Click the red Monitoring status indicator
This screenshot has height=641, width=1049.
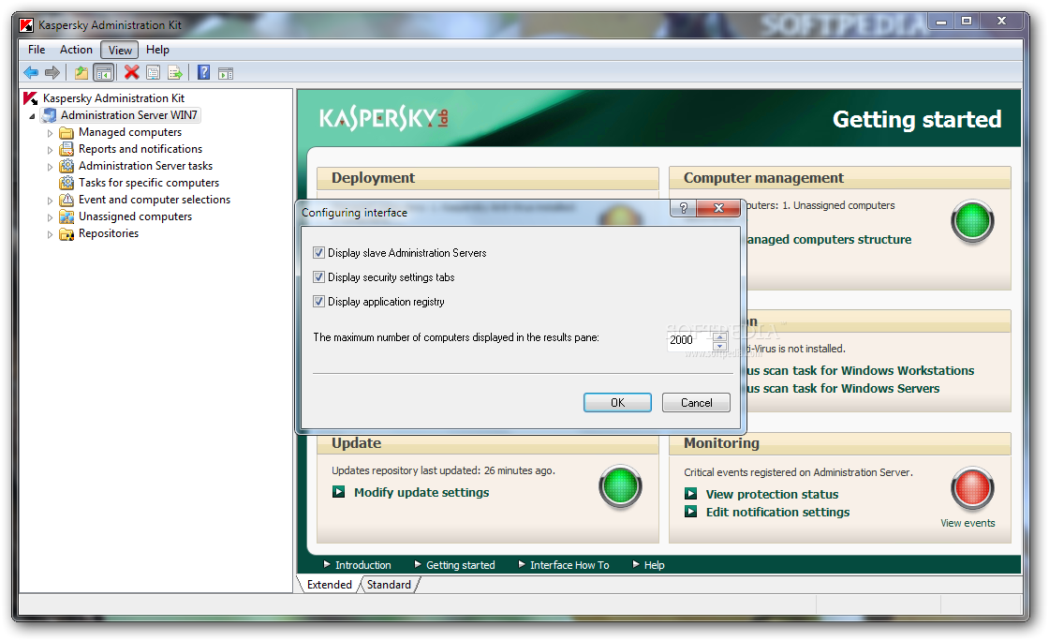point(972,488)
